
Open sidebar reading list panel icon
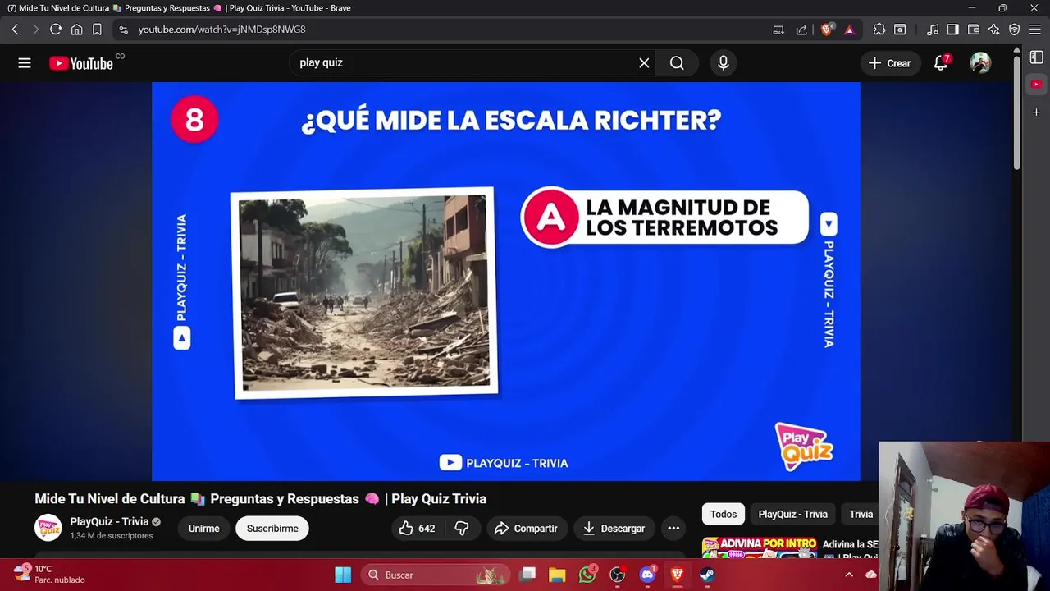pos(1037,57)
